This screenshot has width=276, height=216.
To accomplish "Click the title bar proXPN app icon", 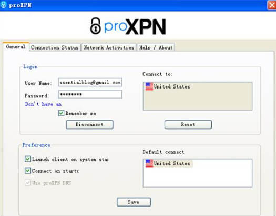I will pos(4,5).
